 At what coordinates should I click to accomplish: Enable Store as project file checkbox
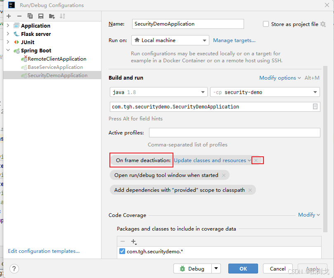pos(265,24)
